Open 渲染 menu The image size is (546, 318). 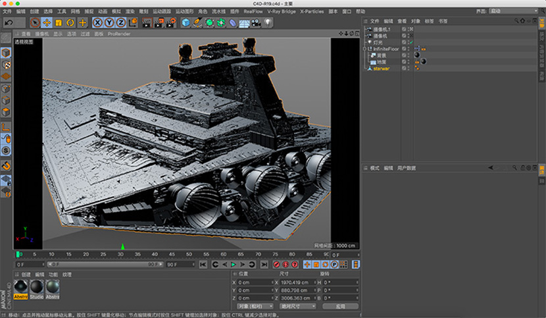tap(130, 11)
